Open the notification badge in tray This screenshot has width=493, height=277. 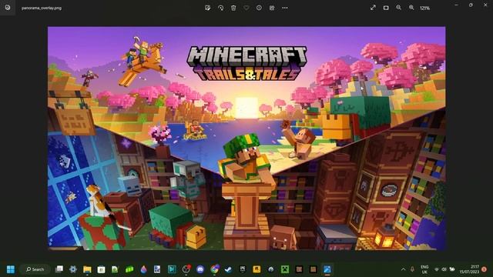[485, 269]
